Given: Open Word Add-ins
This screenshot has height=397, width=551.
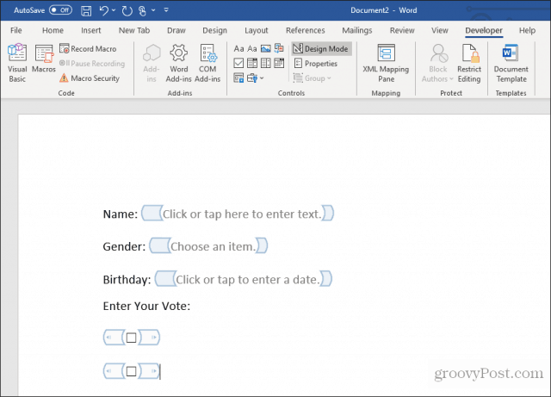Looking at the screenshot, I should [x=178, y=63].
